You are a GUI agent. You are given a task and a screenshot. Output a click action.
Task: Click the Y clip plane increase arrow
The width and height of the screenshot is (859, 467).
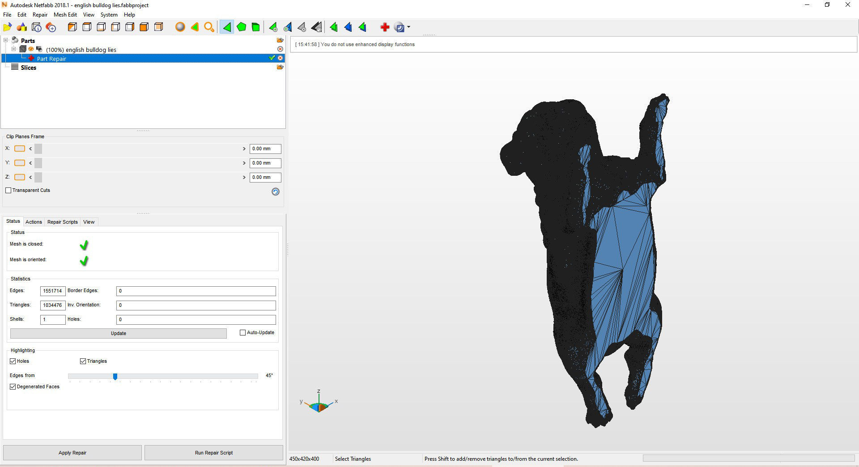click(x=244, y=163)
